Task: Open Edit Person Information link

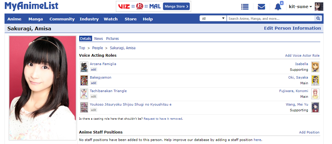Action: 292,28
